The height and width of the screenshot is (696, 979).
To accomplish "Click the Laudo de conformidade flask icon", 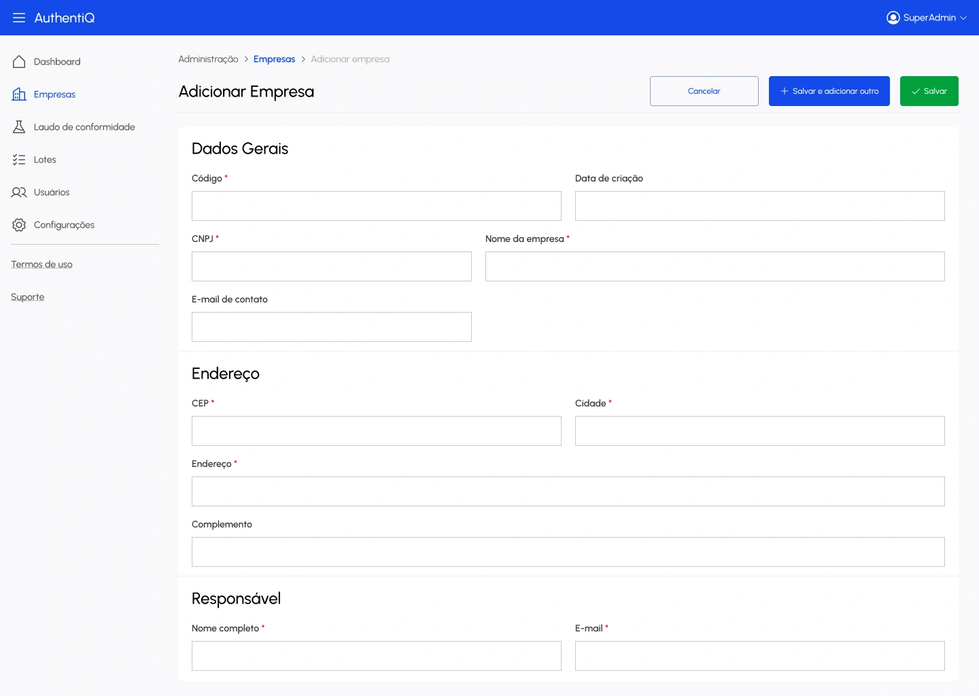I will pos(19,127).
